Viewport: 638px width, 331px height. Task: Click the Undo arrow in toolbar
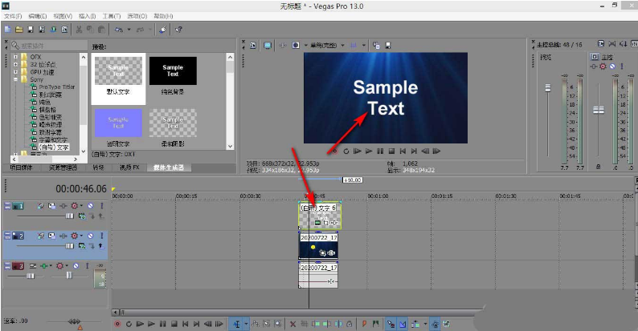pos(118,29)
